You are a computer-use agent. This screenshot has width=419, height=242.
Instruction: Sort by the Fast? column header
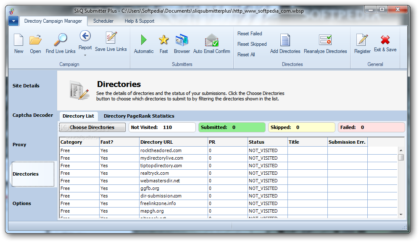pyautogui.click(x=119, y=142)
